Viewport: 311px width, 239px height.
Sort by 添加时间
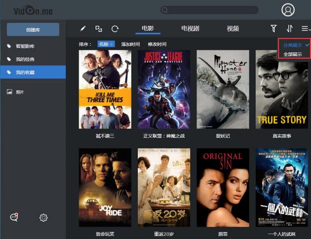click(130, 44)
